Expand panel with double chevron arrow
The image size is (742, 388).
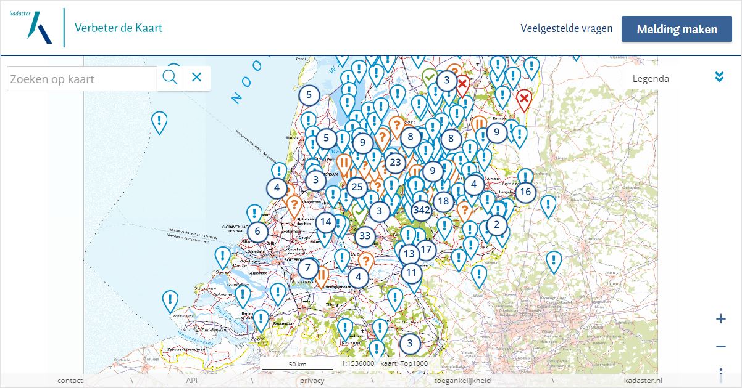point(719,77)
